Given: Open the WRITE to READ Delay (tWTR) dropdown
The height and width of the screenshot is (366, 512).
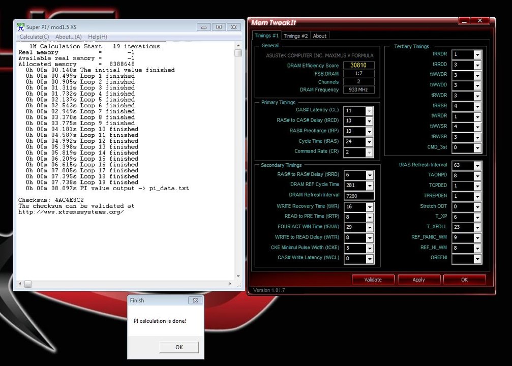Looking at the screenshot, I should pyautogui.click(x=370, y=238).
